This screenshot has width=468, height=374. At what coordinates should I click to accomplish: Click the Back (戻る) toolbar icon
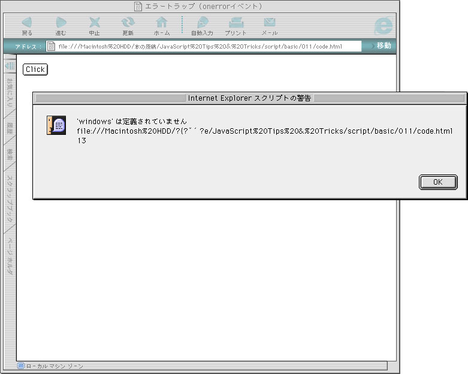(x=27, y=23)
